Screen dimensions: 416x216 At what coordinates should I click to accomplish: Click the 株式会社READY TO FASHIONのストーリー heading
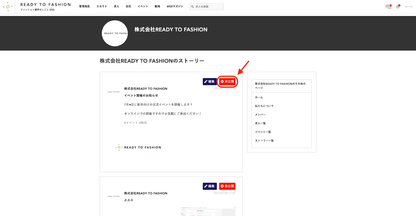click(x=152, y=61)
